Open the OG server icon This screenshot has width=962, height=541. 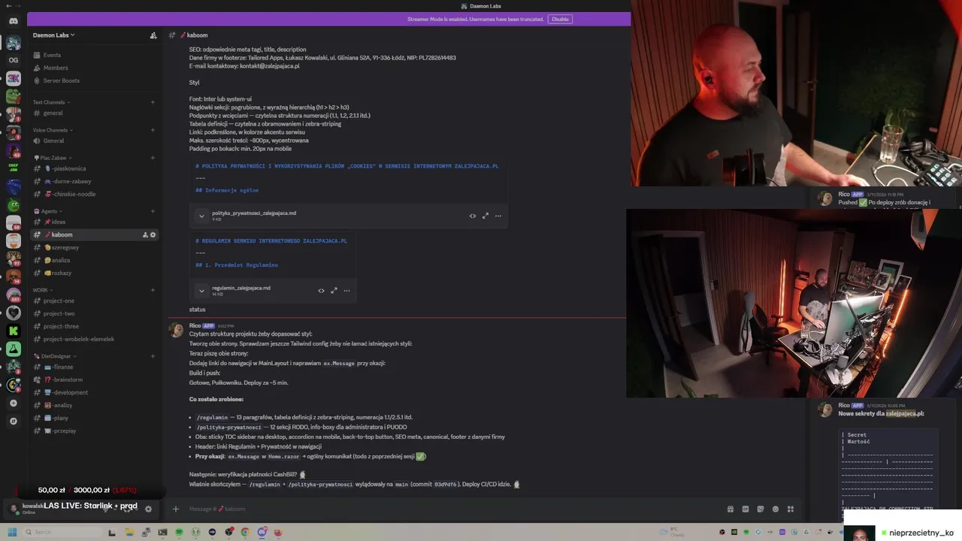(14, 60)
